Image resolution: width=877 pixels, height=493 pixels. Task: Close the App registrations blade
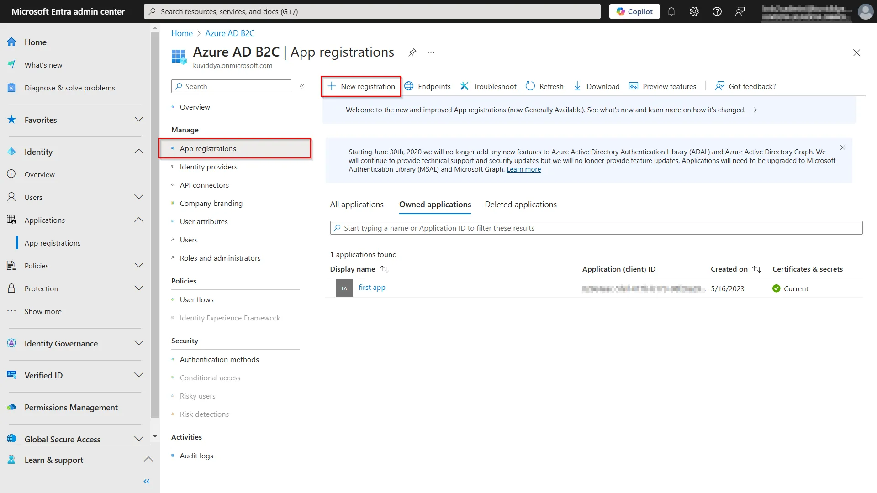pos(856,53)
